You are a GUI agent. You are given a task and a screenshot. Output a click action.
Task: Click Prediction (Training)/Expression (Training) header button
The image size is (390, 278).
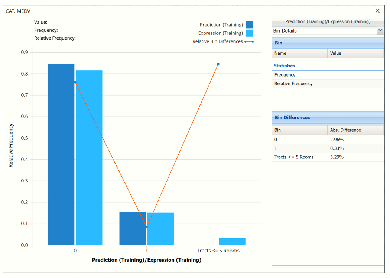pyautogui.click(x=328, y=21)
